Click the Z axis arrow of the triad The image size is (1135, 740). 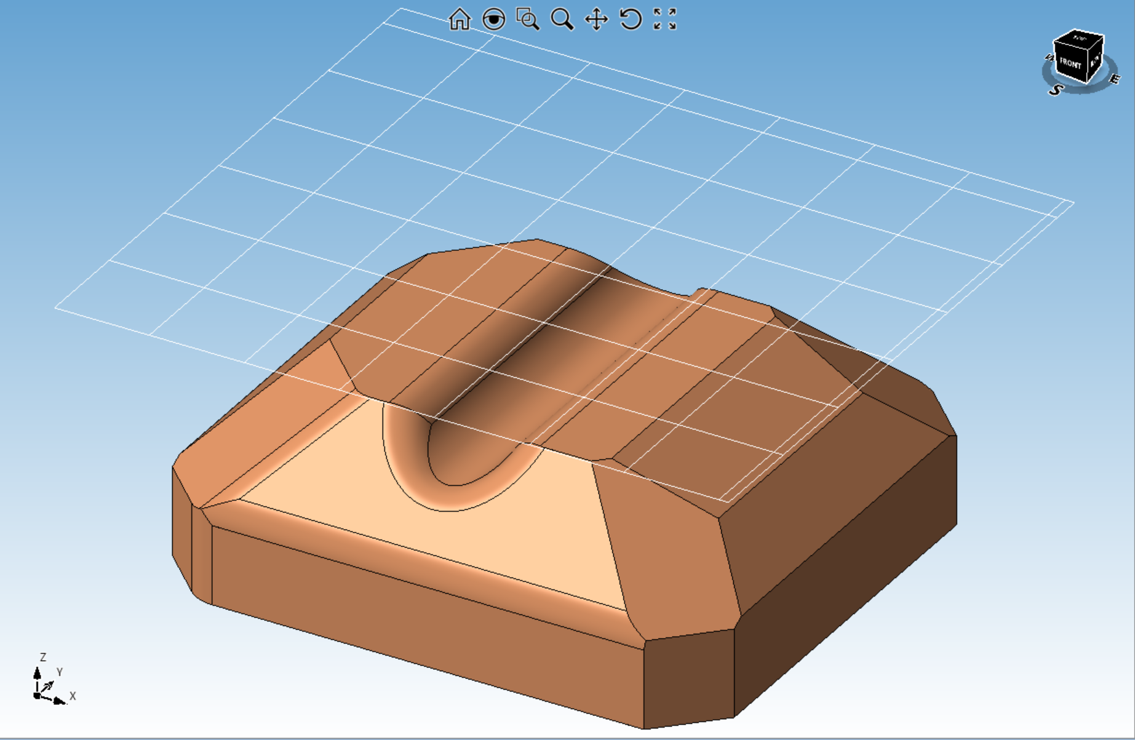click(x=38, y=673)
